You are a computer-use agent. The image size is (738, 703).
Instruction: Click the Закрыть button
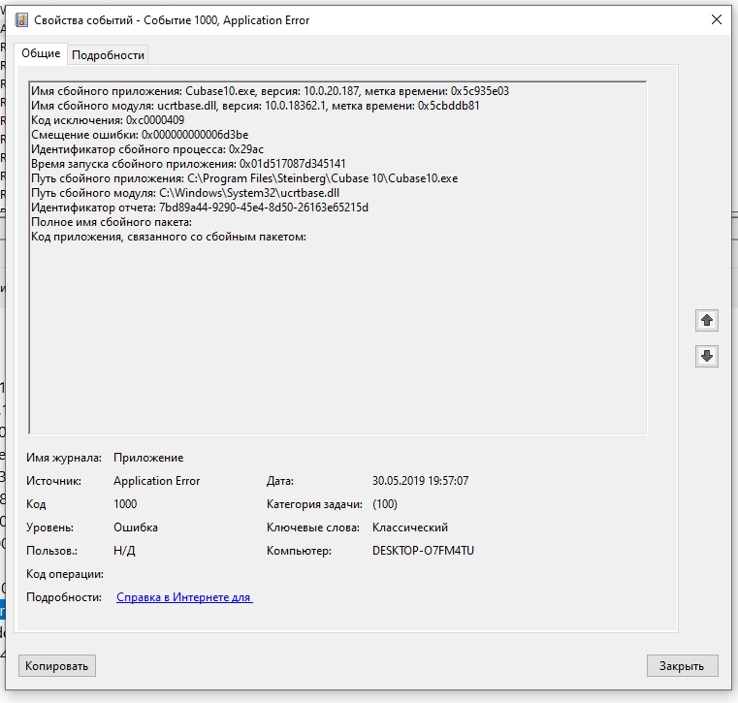point(682,666)
